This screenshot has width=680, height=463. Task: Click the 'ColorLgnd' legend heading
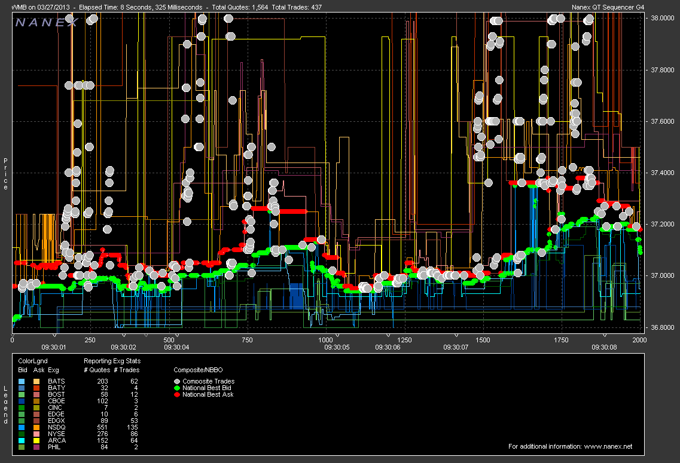tap(33, 361)
